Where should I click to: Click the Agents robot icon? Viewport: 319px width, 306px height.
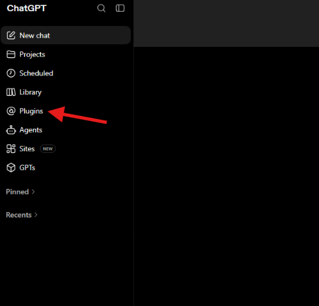tap(11, 130)
